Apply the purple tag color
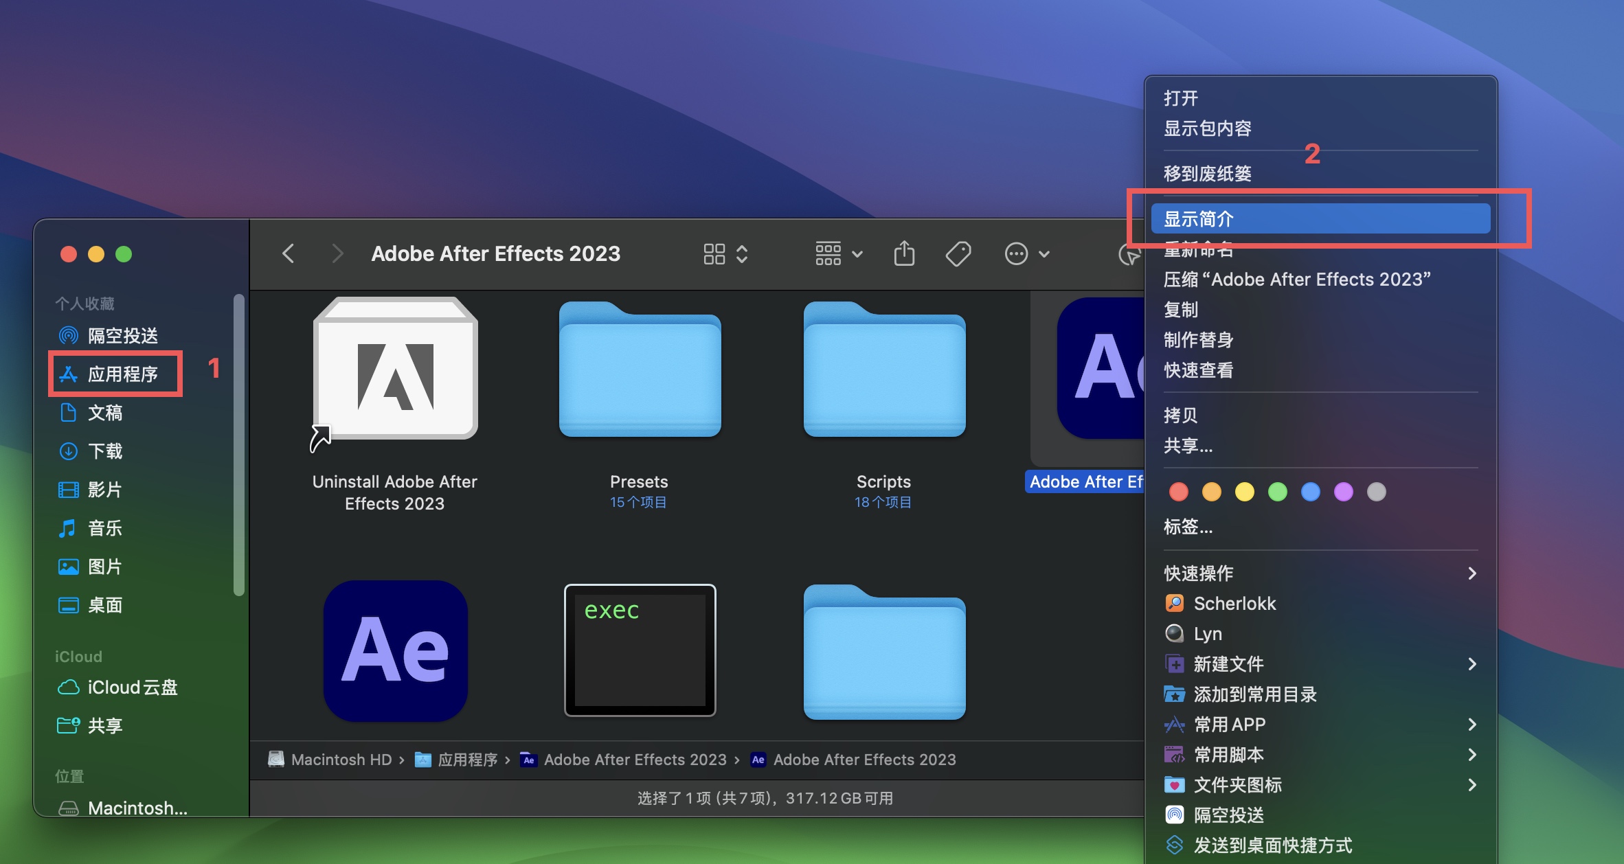Image resolution: width=1624 pixels, height=864 pixels. click(1344, 492)
